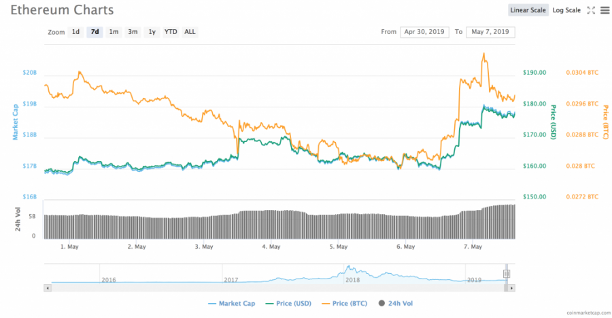Click the 2019 label in navigator
The height and width of the screenshot is (318, 612).
click(x=474, y=280)
